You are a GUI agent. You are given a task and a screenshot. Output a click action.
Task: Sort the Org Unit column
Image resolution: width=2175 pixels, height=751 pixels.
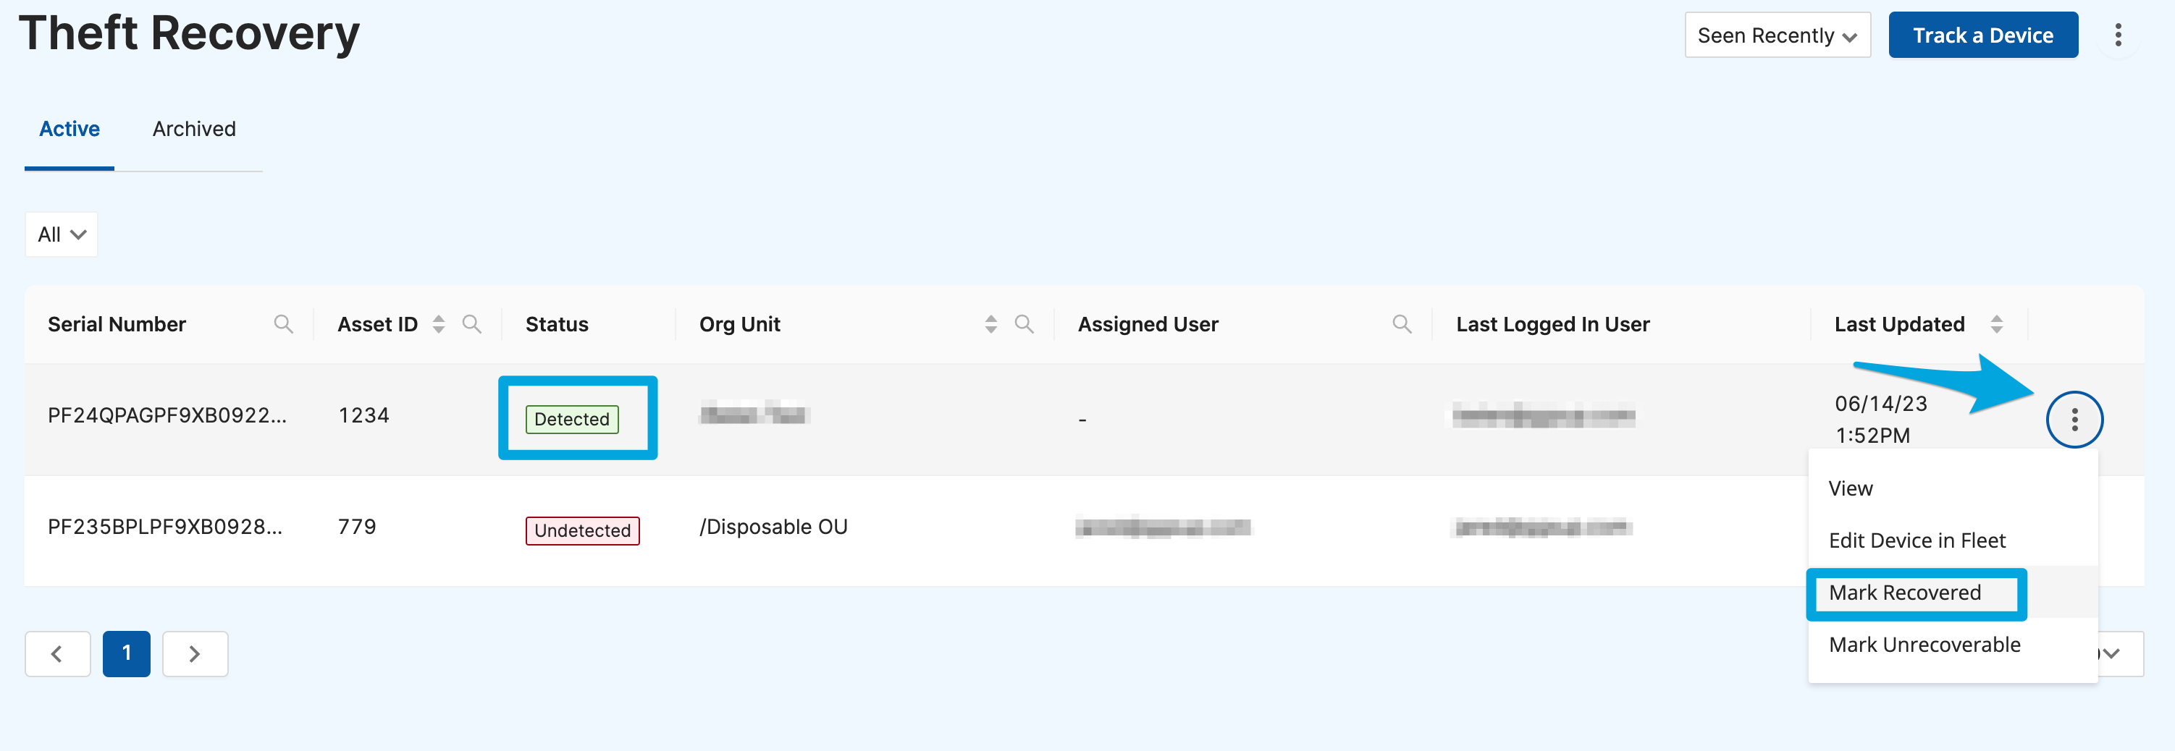point(990,324)
